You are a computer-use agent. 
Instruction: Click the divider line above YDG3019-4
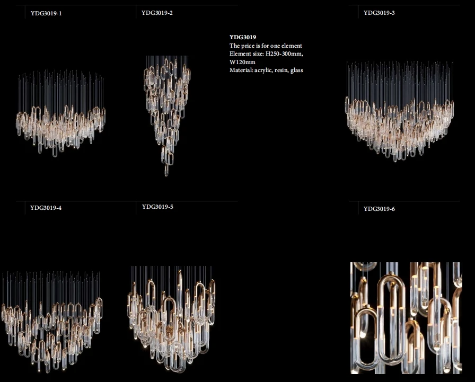74,201
